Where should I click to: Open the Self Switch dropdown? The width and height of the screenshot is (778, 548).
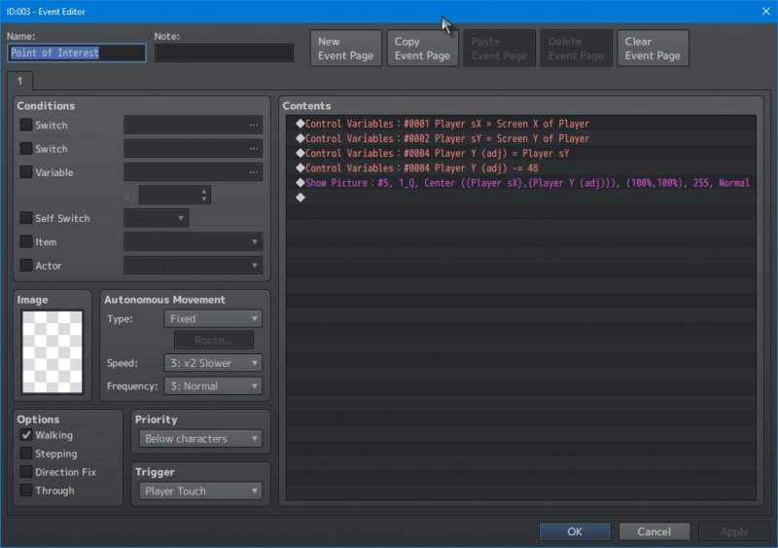click(x=157, y=218)
